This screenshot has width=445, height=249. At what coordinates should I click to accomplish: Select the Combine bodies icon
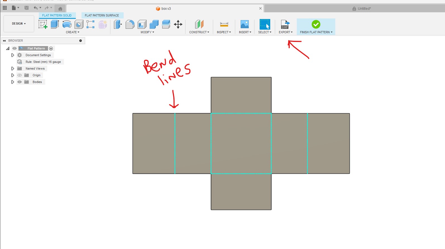154,24
